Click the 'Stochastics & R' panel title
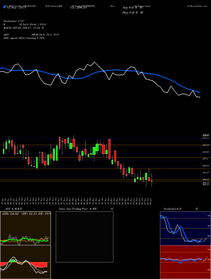Image resolution: width=211 pixels, height=279 pixels. [172, 209]
